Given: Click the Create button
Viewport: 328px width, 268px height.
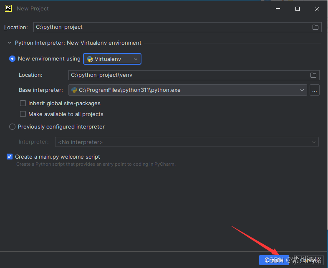Looking at the screenshot, I should (x=274, y=260).
